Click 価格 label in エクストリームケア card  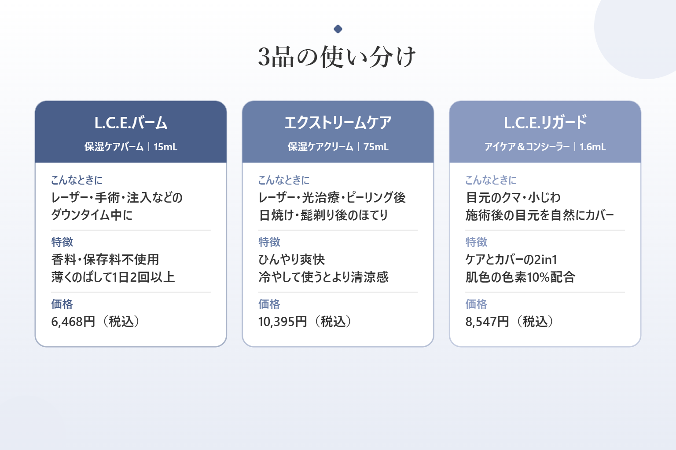(269, 304)
